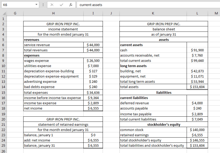220x153 pixels.
Task: Click total current liabilities value $7,049
Action: point(197,119)
